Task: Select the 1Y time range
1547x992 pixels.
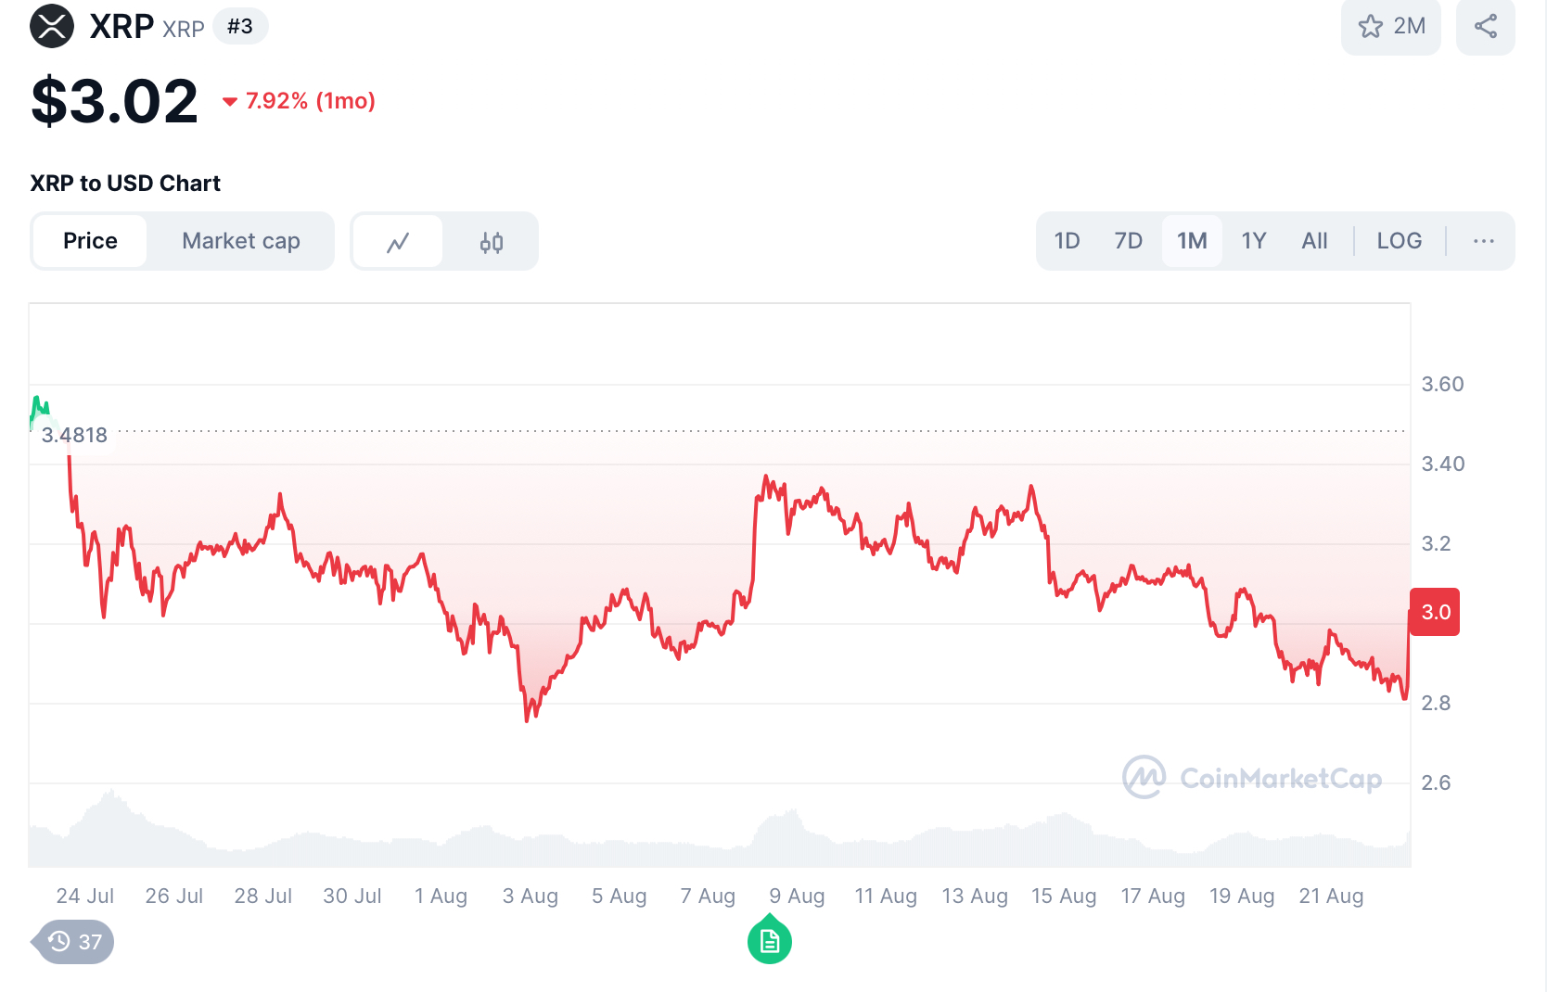Action: point(1253,241)
